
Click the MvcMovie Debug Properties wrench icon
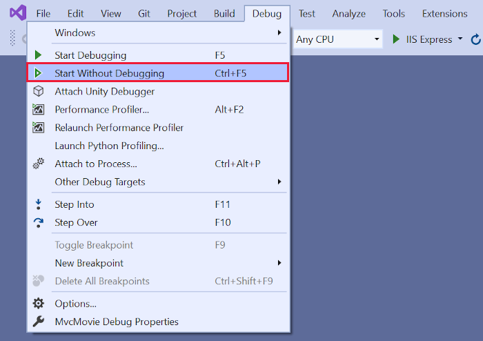(39, 322)
